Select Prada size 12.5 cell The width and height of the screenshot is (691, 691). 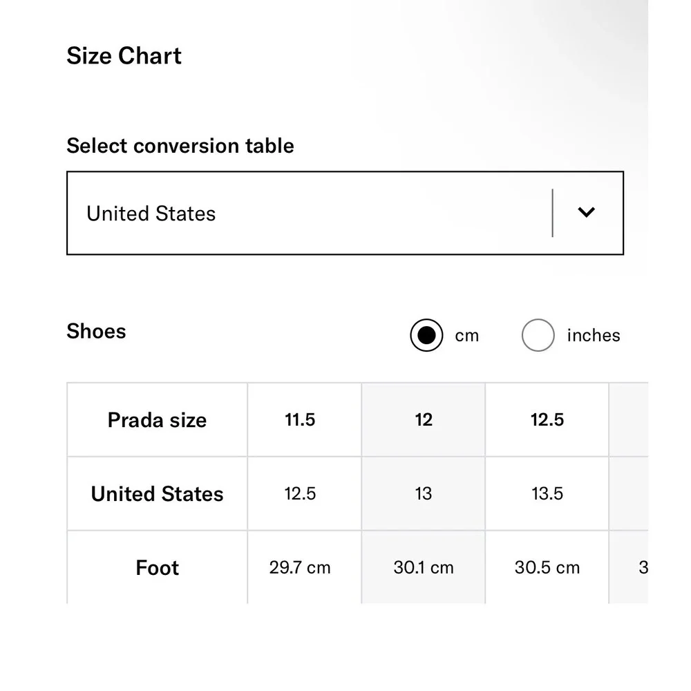tap(547, 420)
